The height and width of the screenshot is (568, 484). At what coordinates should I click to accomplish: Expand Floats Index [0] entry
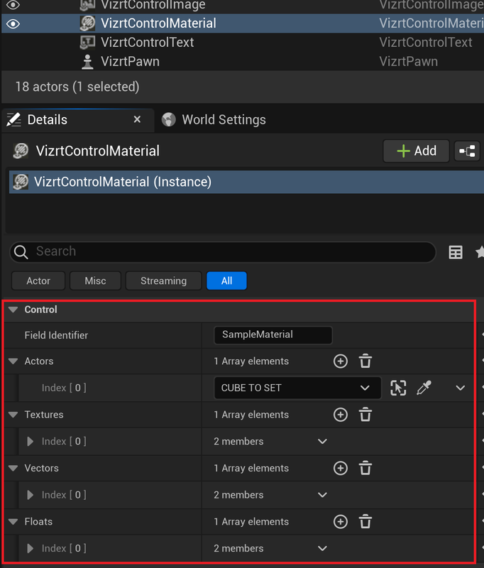tap(31, 549)
